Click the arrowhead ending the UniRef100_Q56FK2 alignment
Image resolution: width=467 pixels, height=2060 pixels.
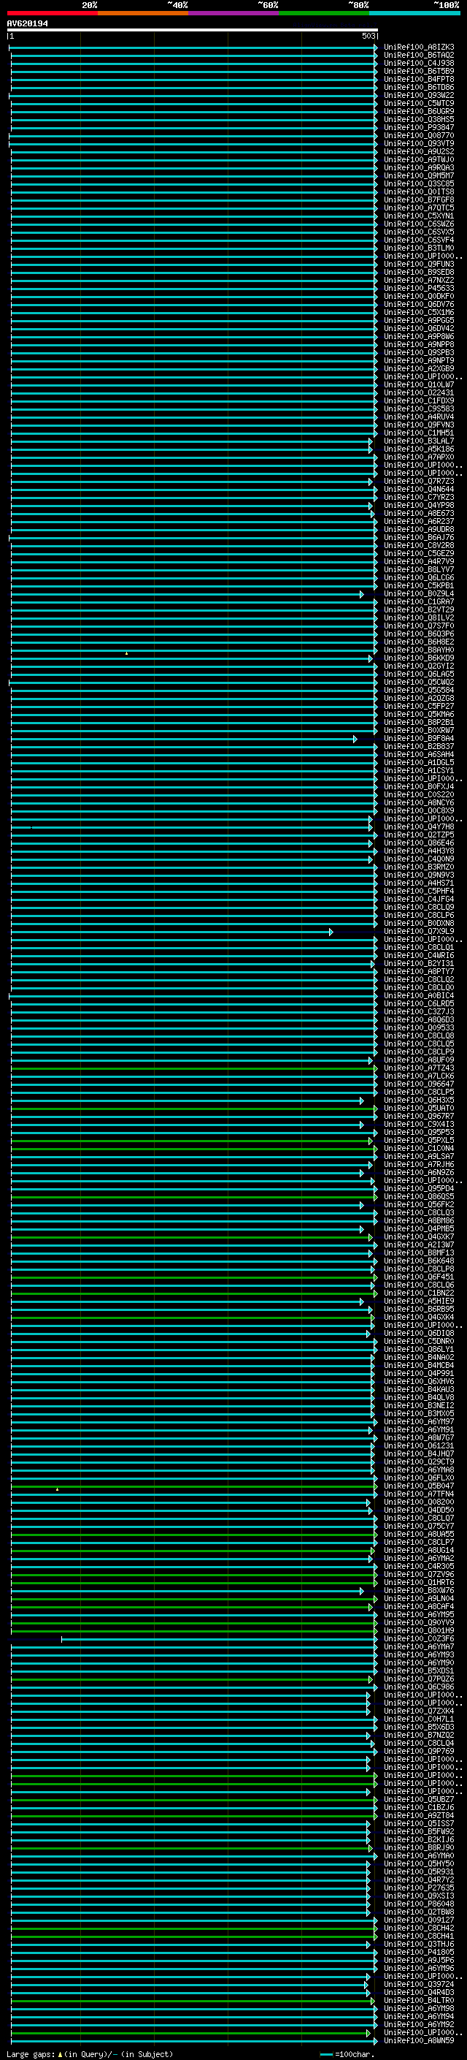click(362, 1205)
